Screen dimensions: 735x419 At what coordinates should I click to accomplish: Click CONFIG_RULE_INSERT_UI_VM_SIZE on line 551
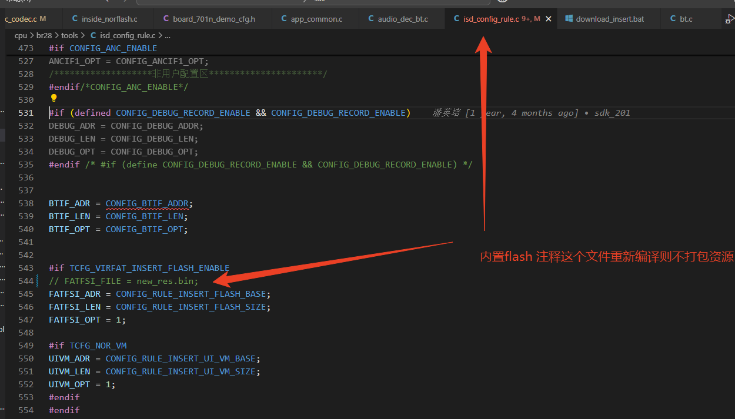(x=181, y=371)
